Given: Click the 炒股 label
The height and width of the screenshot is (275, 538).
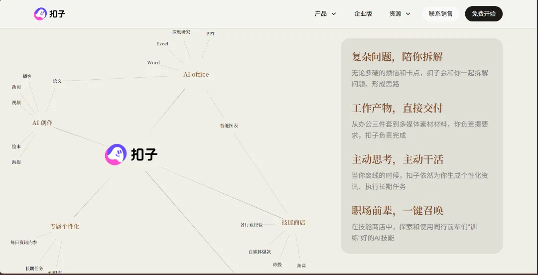Looking at the screenshot, I should coord(277,265).
